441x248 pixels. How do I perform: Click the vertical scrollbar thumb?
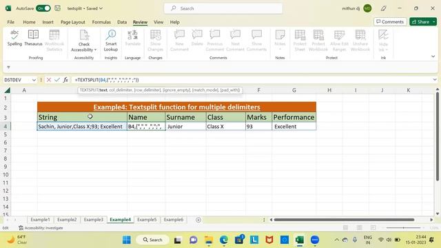click(x=438, y=136)
